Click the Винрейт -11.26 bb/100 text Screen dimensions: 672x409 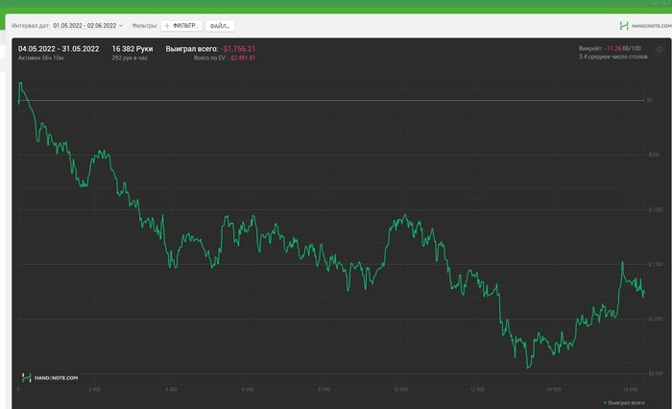[x=610, y=48]
